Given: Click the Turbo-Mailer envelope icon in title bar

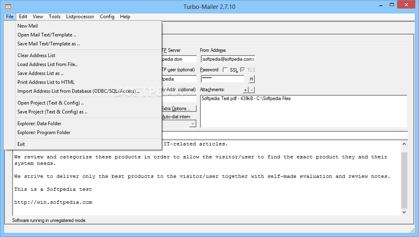Looking at the screenshot, I should [8, 6].
